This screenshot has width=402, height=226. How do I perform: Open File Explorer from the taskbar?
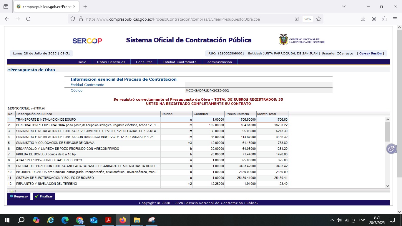tap(137, 220)
